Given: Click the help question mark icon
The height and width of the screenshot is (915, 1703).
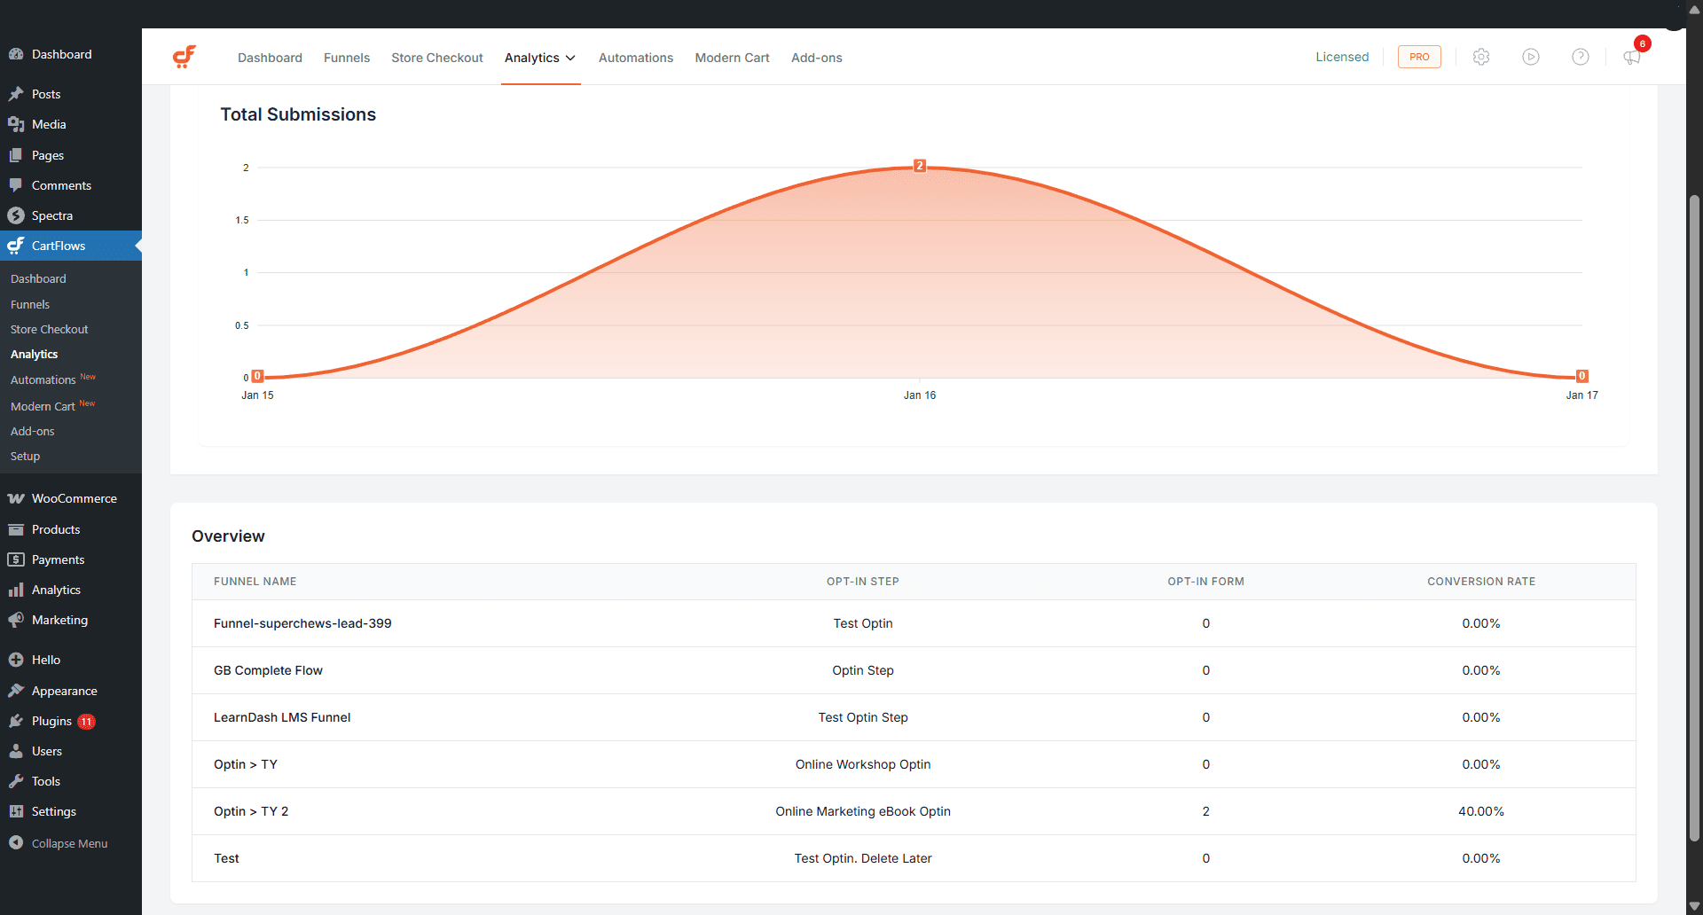Looking at the screenshot, I should [x=1581, y=57].
